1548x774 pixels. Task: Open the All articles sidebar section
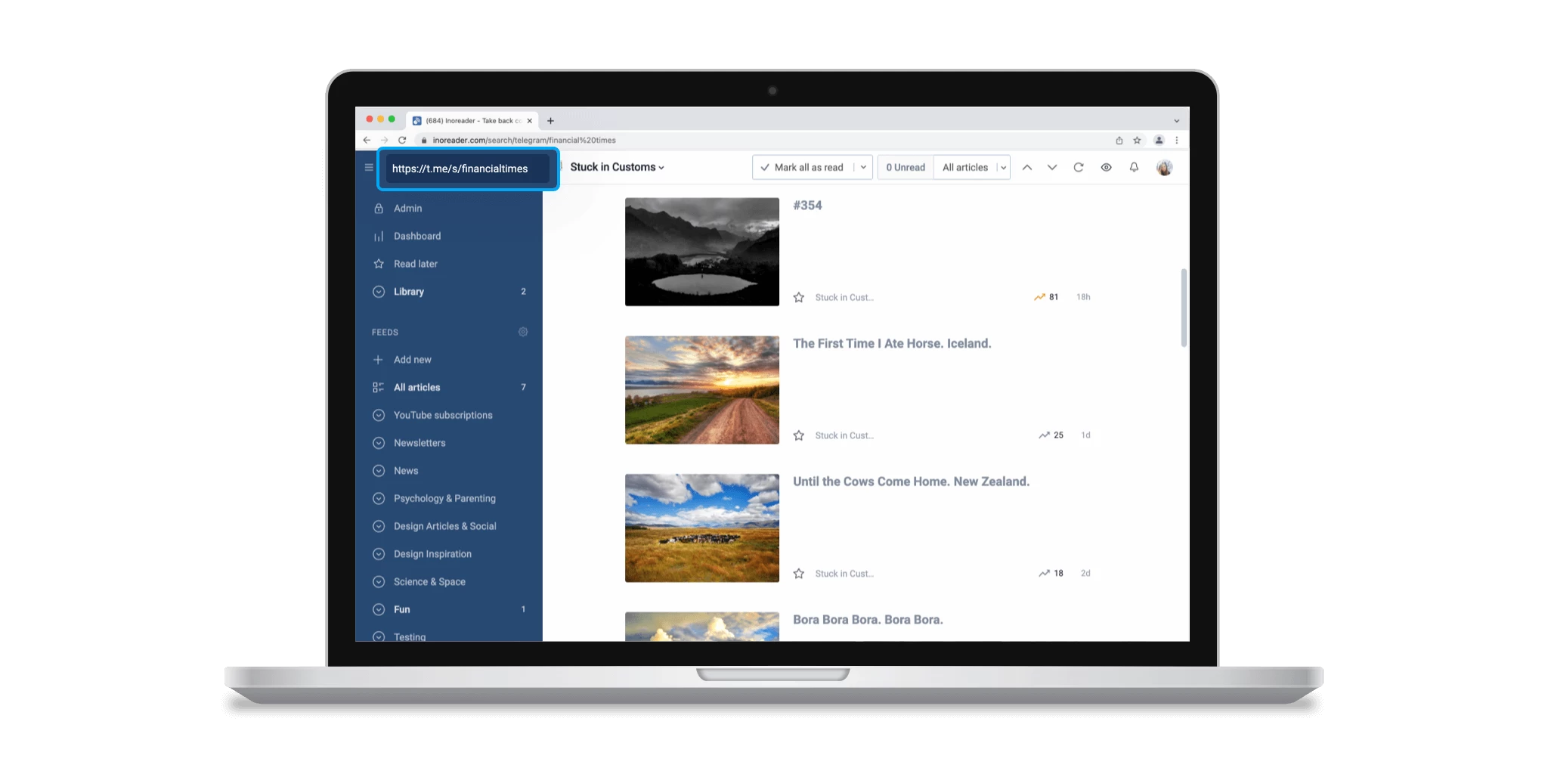[417, 387]
